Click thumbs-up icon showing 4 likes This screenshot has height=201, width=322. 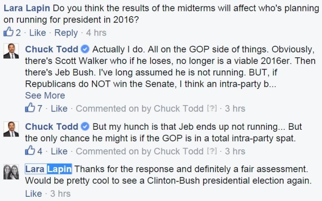[30, 150]
